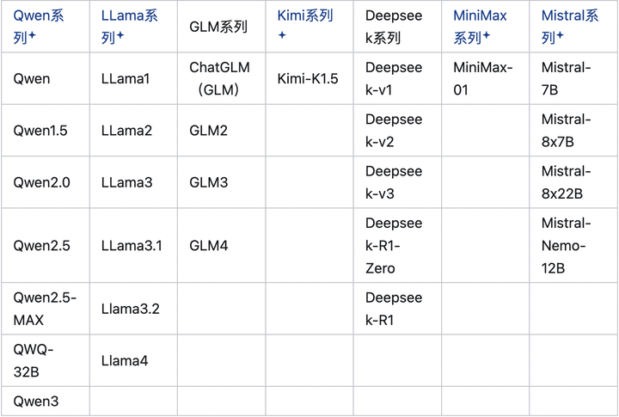Select the Deepseek系列 column header

coord(393,27)
